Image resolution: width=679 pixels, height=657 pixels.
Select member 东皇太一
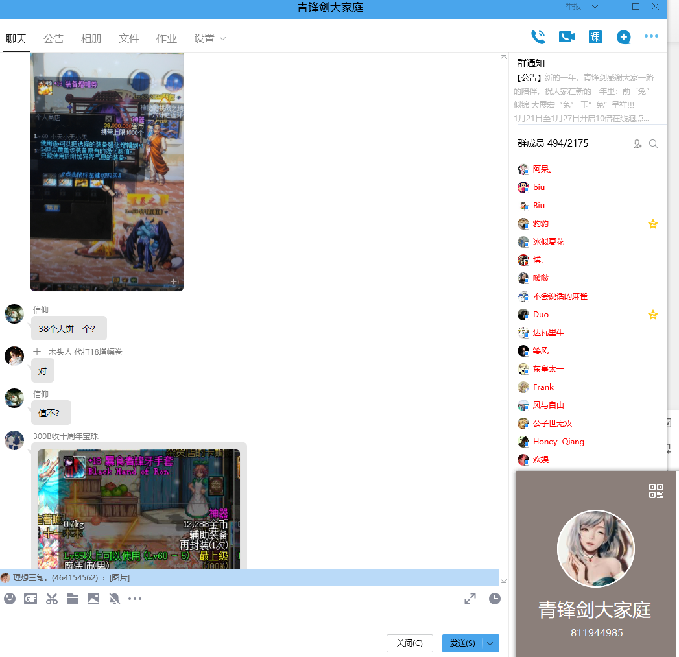tap(548, 370)
